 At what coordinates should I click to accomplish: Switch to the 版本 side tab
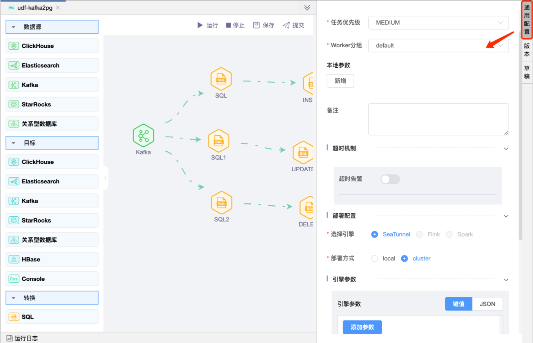(x=527, y=50)
